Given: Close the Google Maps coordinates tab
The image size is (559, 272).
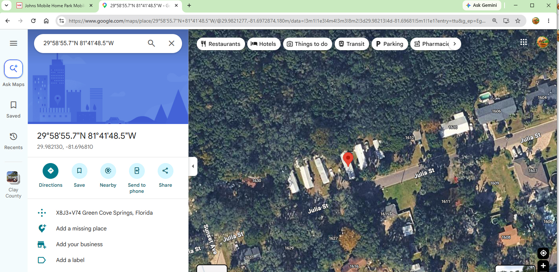Looking at the screenshot, I should coord(176,5).
